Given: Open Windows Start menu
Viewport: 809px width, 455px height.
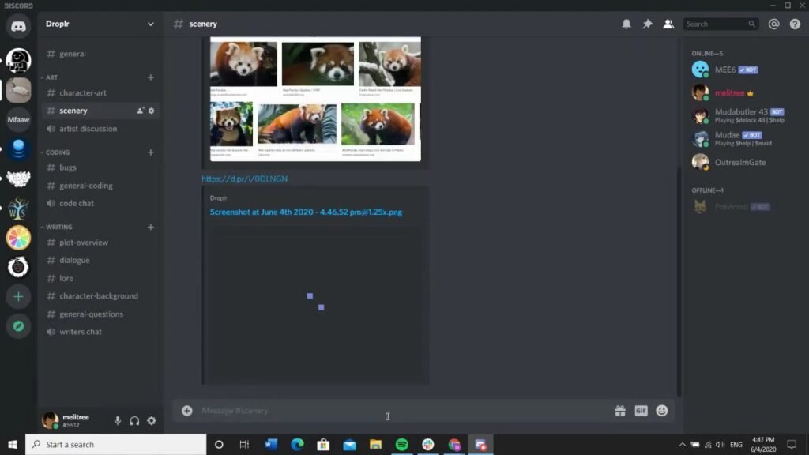Looking at the screenshot, I should click(x=13, y=444).
